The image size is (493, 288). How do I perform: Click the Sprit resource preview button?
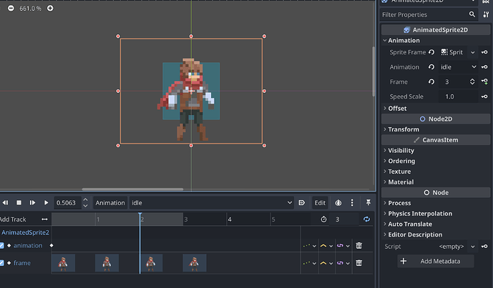[451, 52]
